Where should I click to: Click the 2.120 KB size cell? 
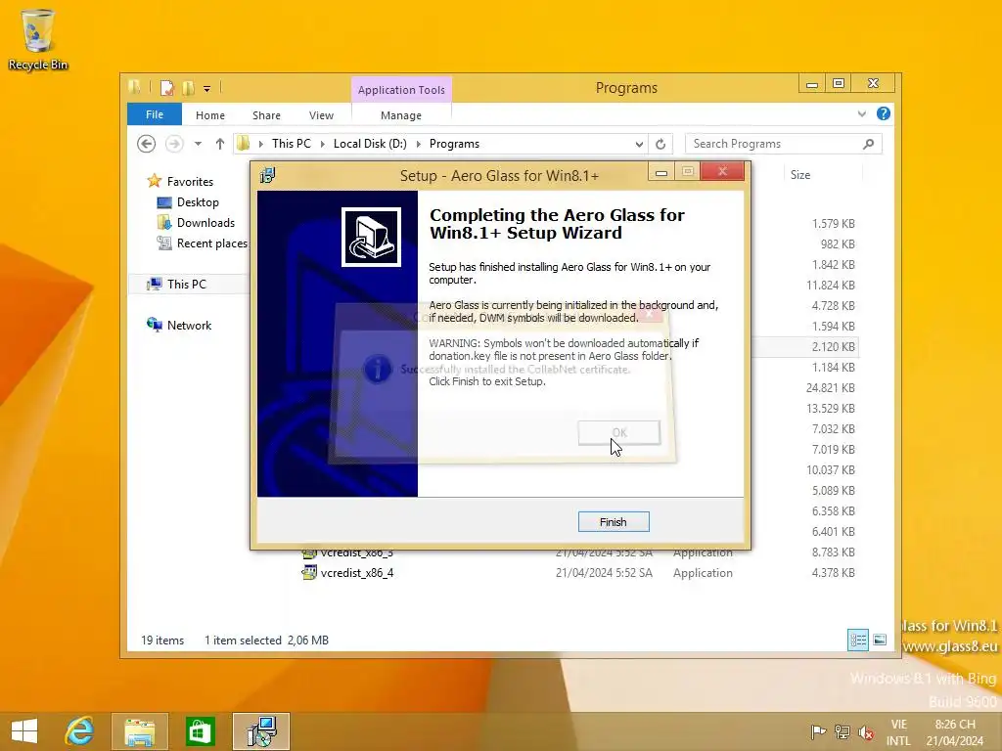pyautogui.click(x=834, y=347)
